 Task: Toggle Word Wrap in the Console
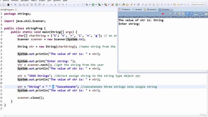click(x=183, y=14)
